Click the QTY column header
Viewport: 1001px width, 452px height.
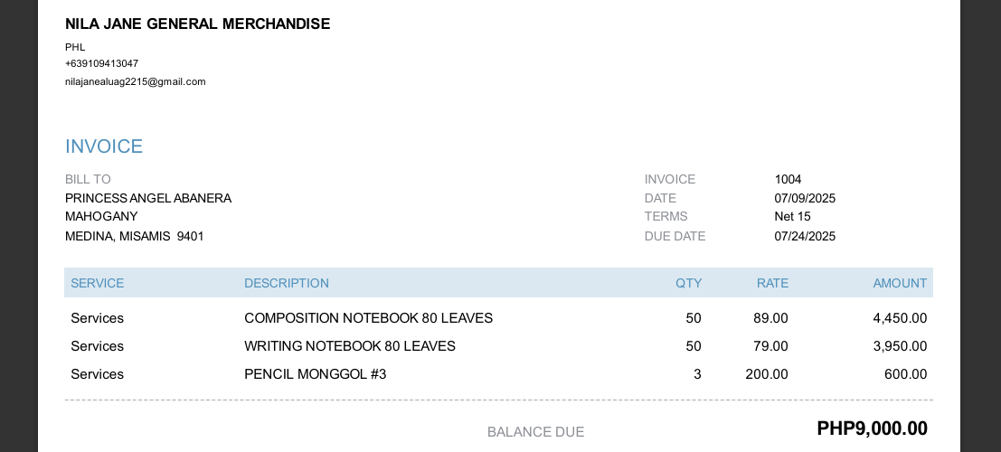688,283
